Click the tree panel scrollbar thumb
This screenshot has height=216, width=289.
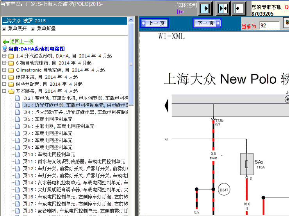tap(131, 64)
